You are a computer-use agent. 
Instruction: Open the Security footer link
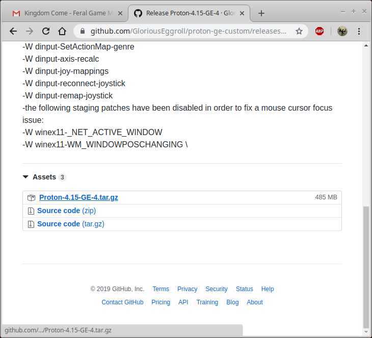point(217,289)
